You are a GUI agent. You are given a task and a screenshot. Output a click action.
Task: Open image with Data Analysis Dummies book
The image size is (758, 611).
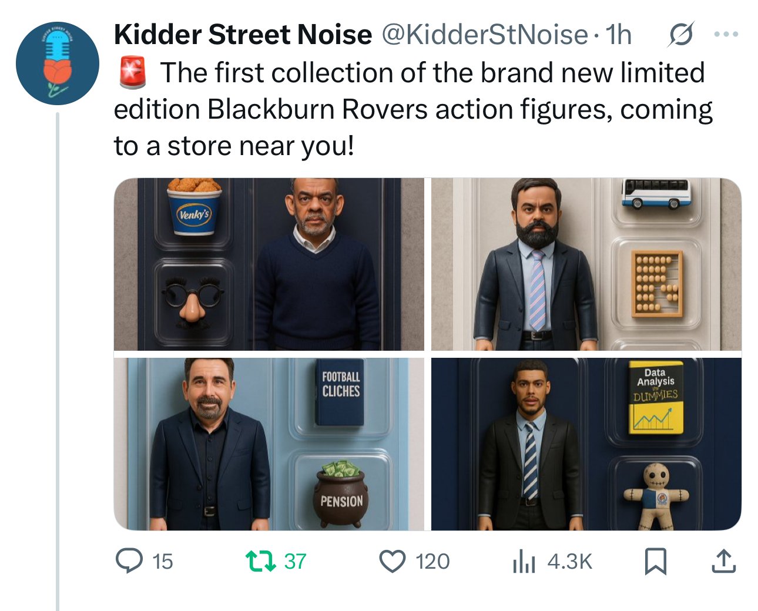(586, 444)
